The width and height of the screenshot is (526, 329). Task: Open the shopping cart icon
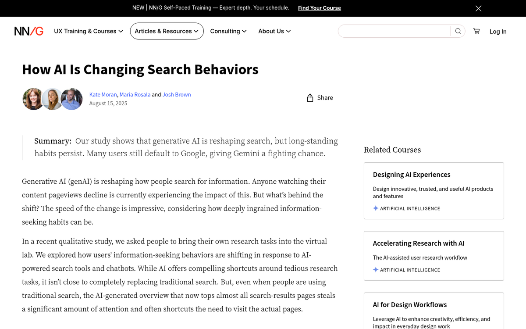476,31
